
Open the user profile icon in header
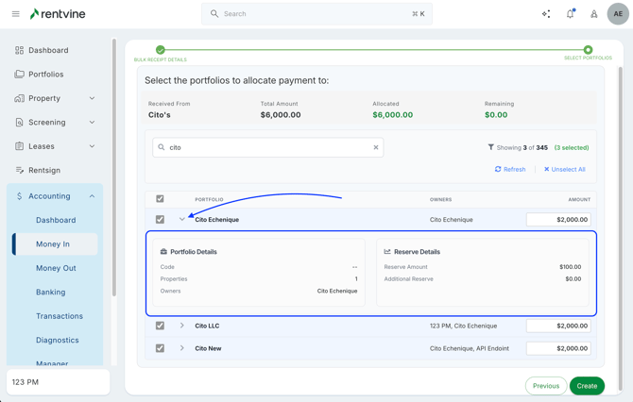pos(594,14)
